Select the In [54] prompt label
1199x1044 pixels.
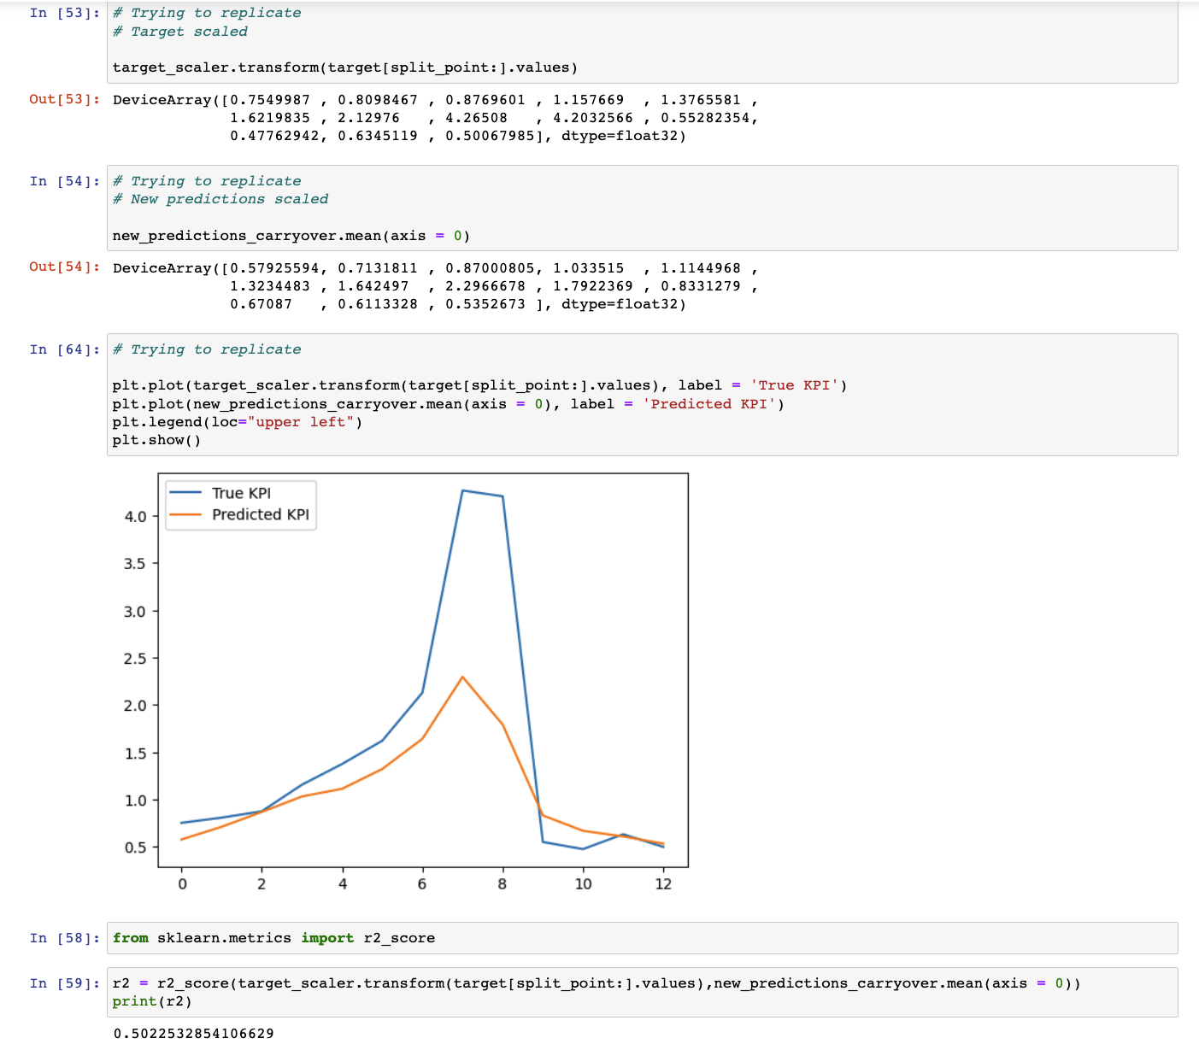click(x=64, y=181)
